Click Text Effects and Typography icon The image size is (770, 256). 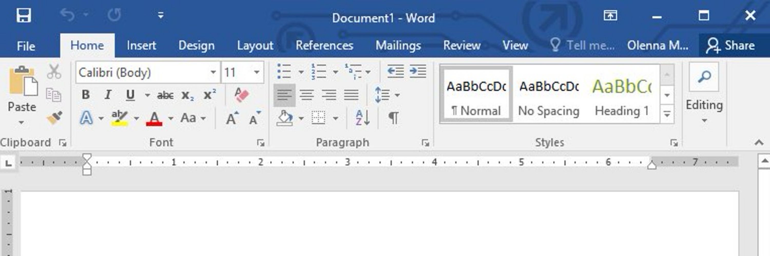(86, 118)
